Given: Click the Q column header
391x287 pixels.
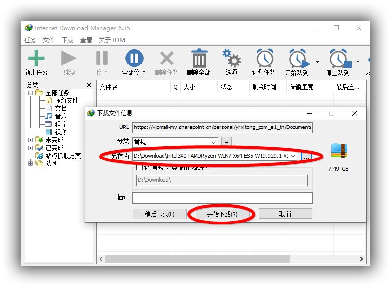Looking at the screenshot, I should tap(176, 87).
